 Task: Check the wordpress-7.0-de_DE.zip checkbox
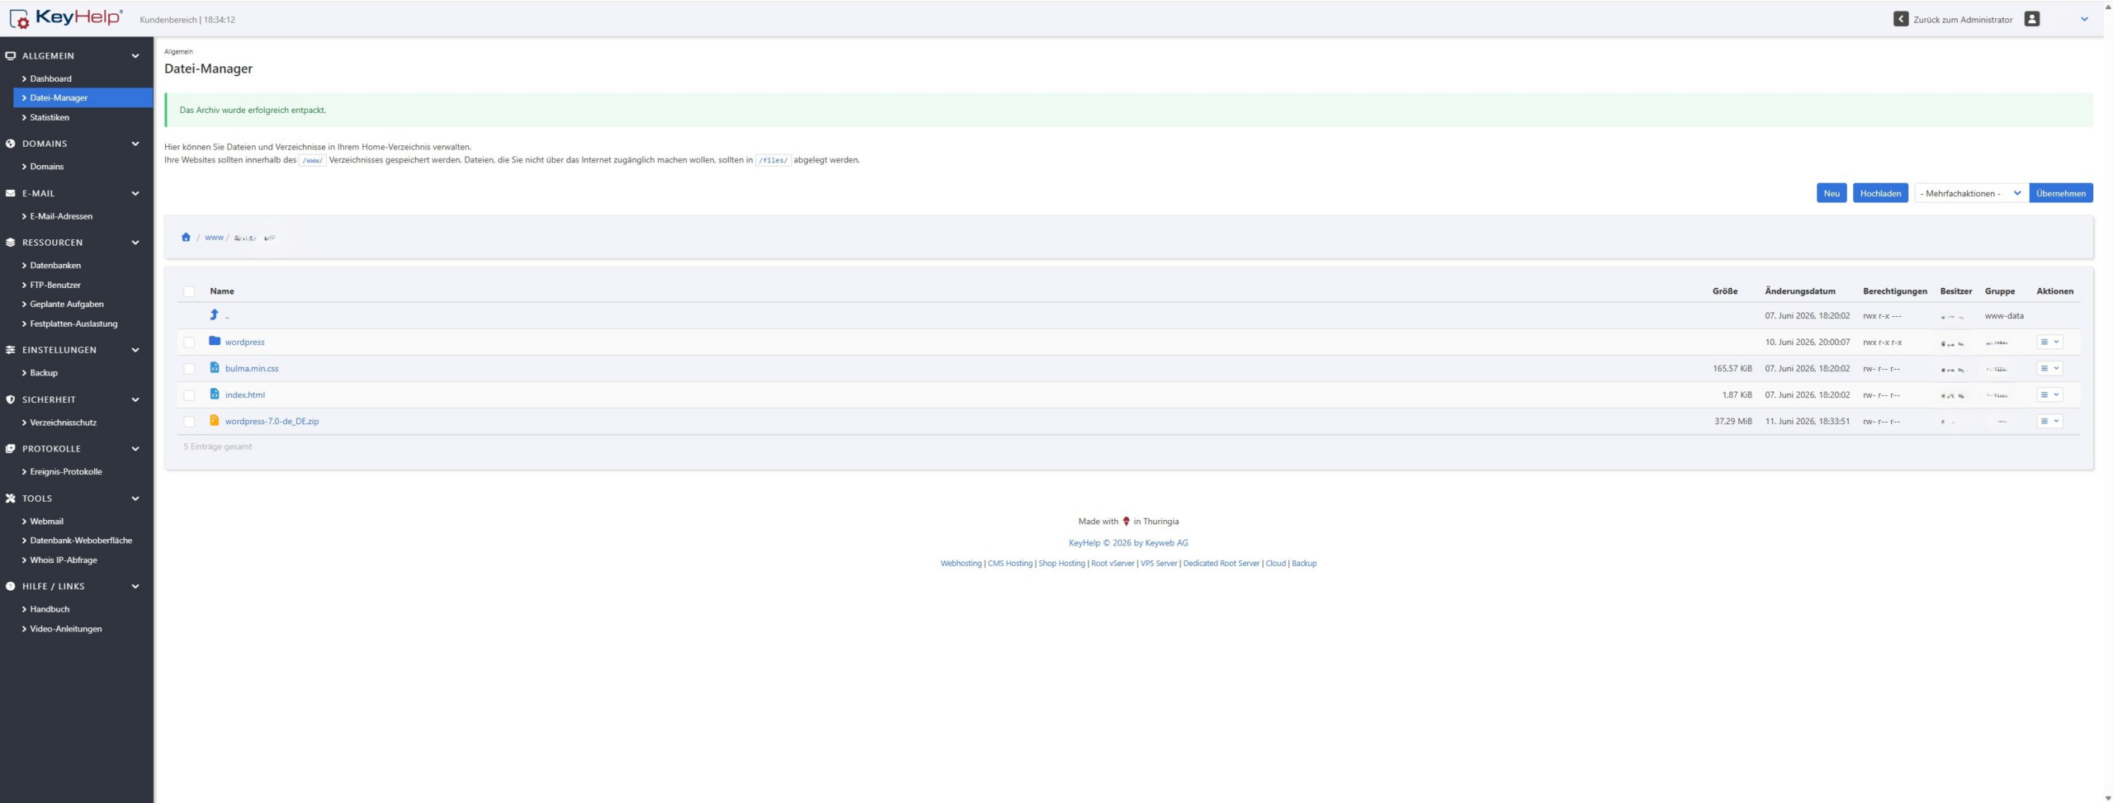pos(189,421)
